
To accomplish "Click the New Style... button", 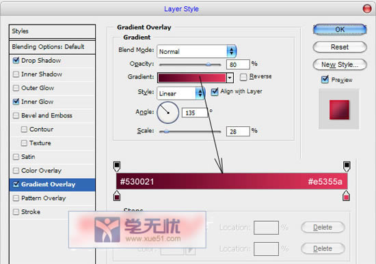I will tap(340, 65).
